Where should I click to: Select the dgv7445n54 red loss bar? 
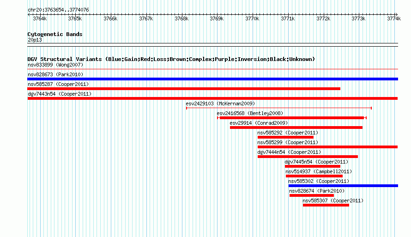coord(313,166)
